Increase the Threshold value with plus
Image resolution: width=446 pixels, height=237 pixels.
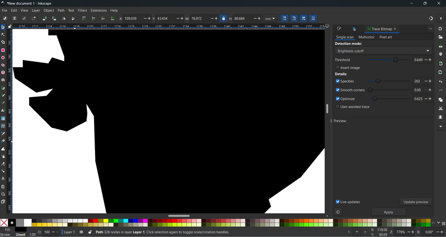point(430,60)
